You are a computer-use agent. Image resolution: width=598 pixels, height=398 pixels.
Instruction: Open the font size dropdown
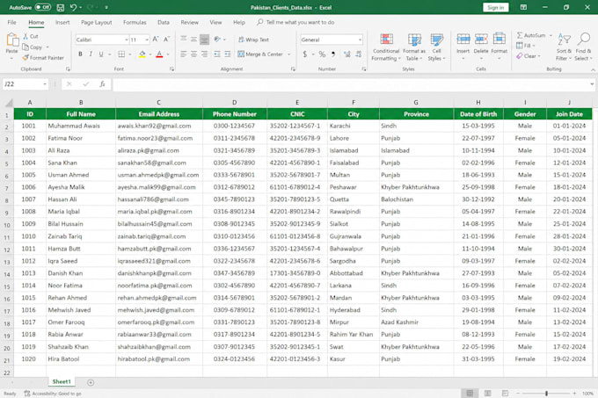147,40
